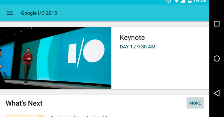Tap the battery status bar icon
The height and width of the screenshot is (117, 224).
coord(190,1)
